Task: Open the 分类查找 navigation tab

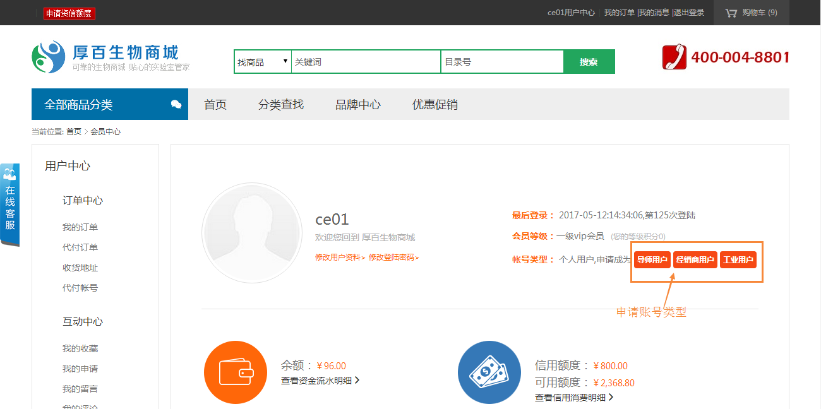Action: [x=281, y=105]
